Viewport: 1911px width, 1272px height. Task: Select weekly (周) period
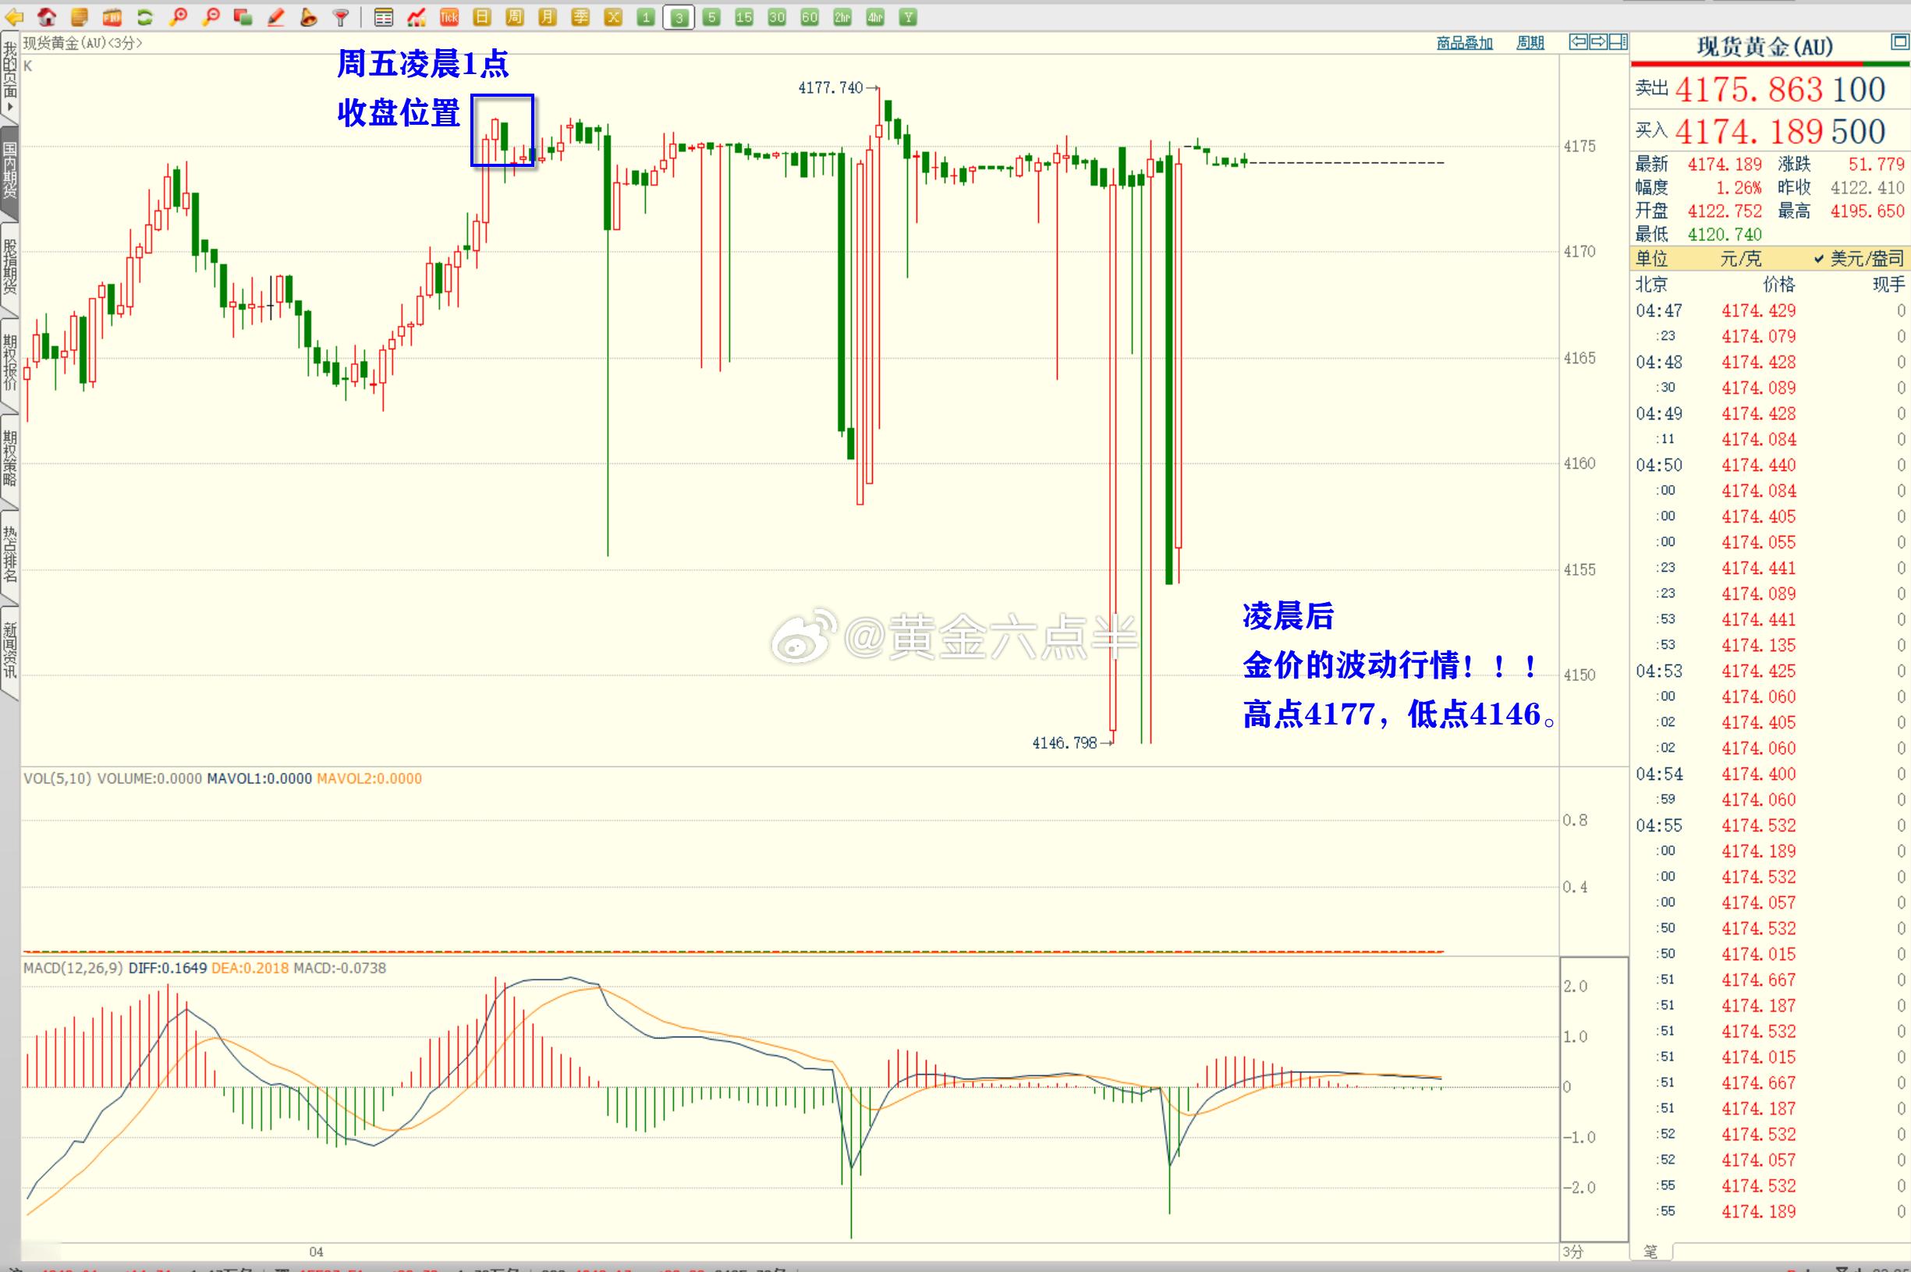pyautogui.click(x=514, y=17)
